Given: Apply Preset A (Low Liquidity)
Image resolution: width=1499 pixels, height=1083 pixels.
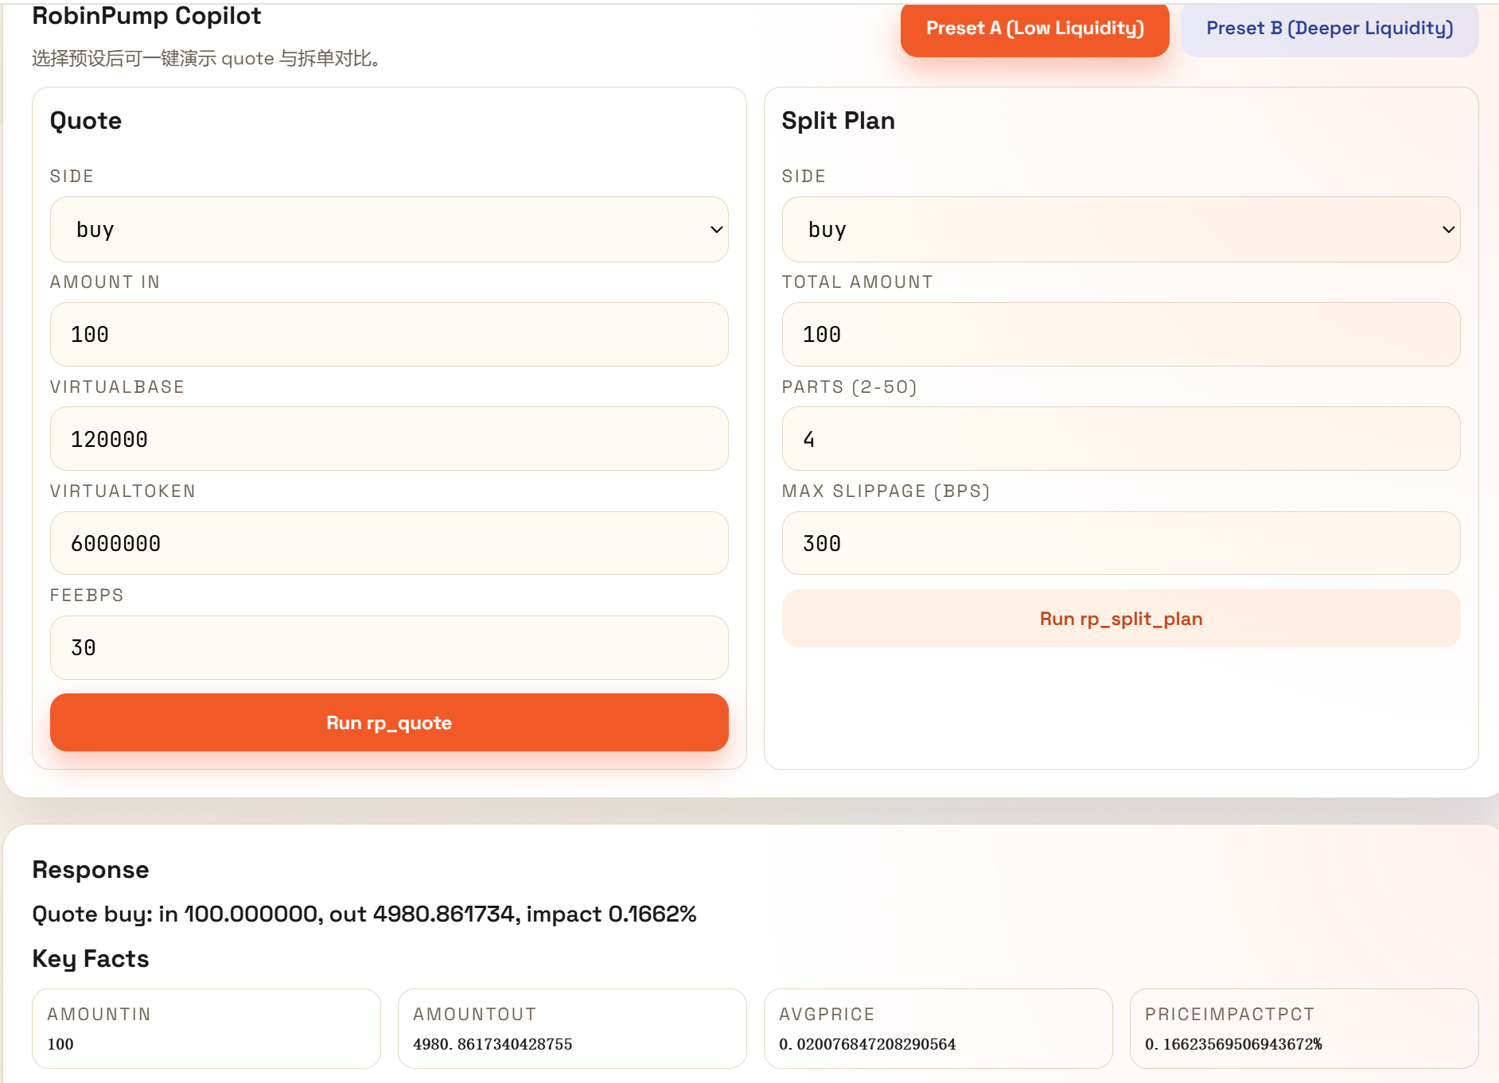Looking at the screenshot, I should (1034, 29).
